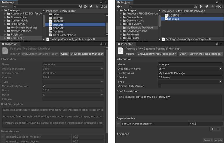Open the asset search picker icon in left Project panel
This screenshot has height=143, width=224.
click(x=80, y=6)
